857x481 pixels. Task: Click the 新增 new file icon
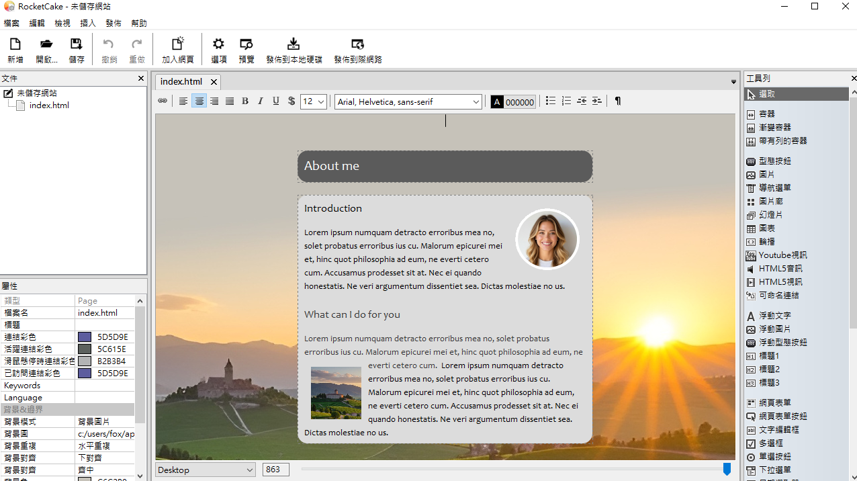point(15,45)
